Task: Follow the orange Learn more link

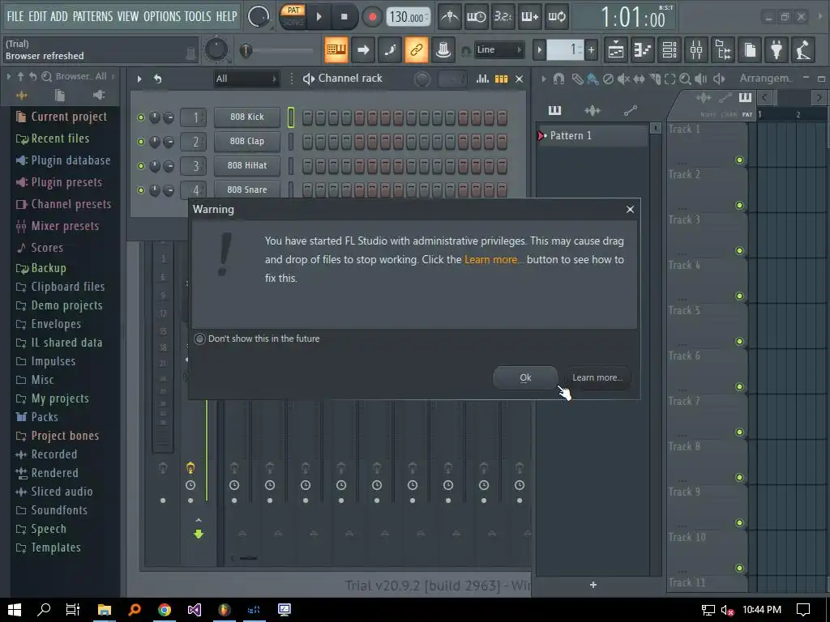Action: click(492, 260)
